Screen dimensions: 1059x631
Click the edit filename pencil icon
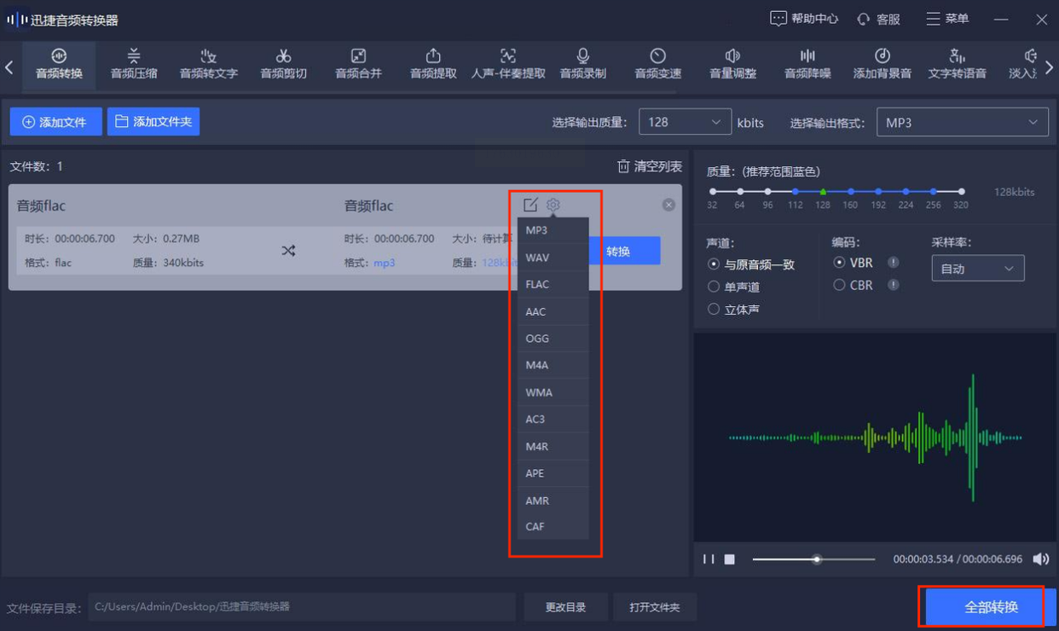[x=530, y=205]
